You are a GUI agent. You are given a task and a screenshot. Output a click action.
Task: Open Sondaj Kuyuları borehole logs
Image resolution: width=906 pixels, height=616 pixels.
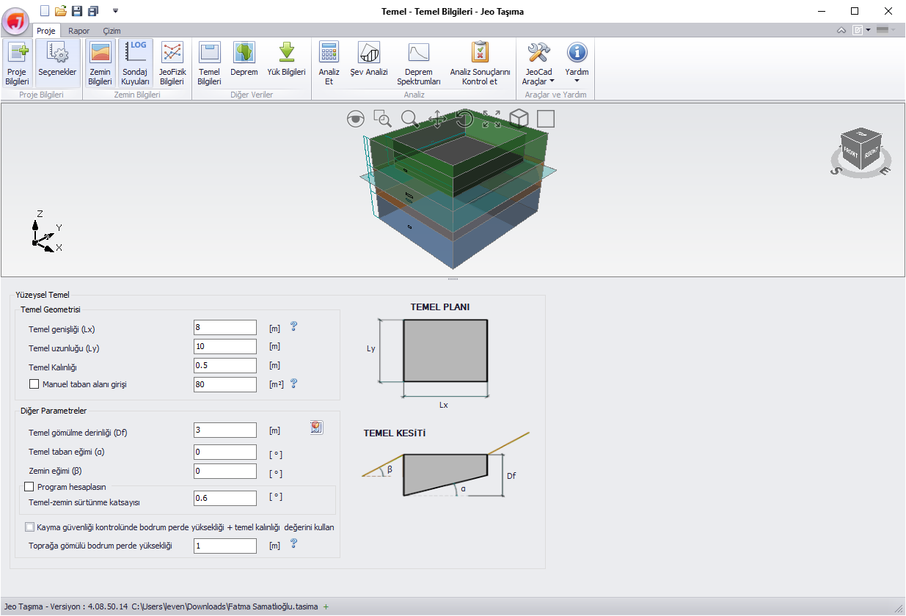(135, 64)
